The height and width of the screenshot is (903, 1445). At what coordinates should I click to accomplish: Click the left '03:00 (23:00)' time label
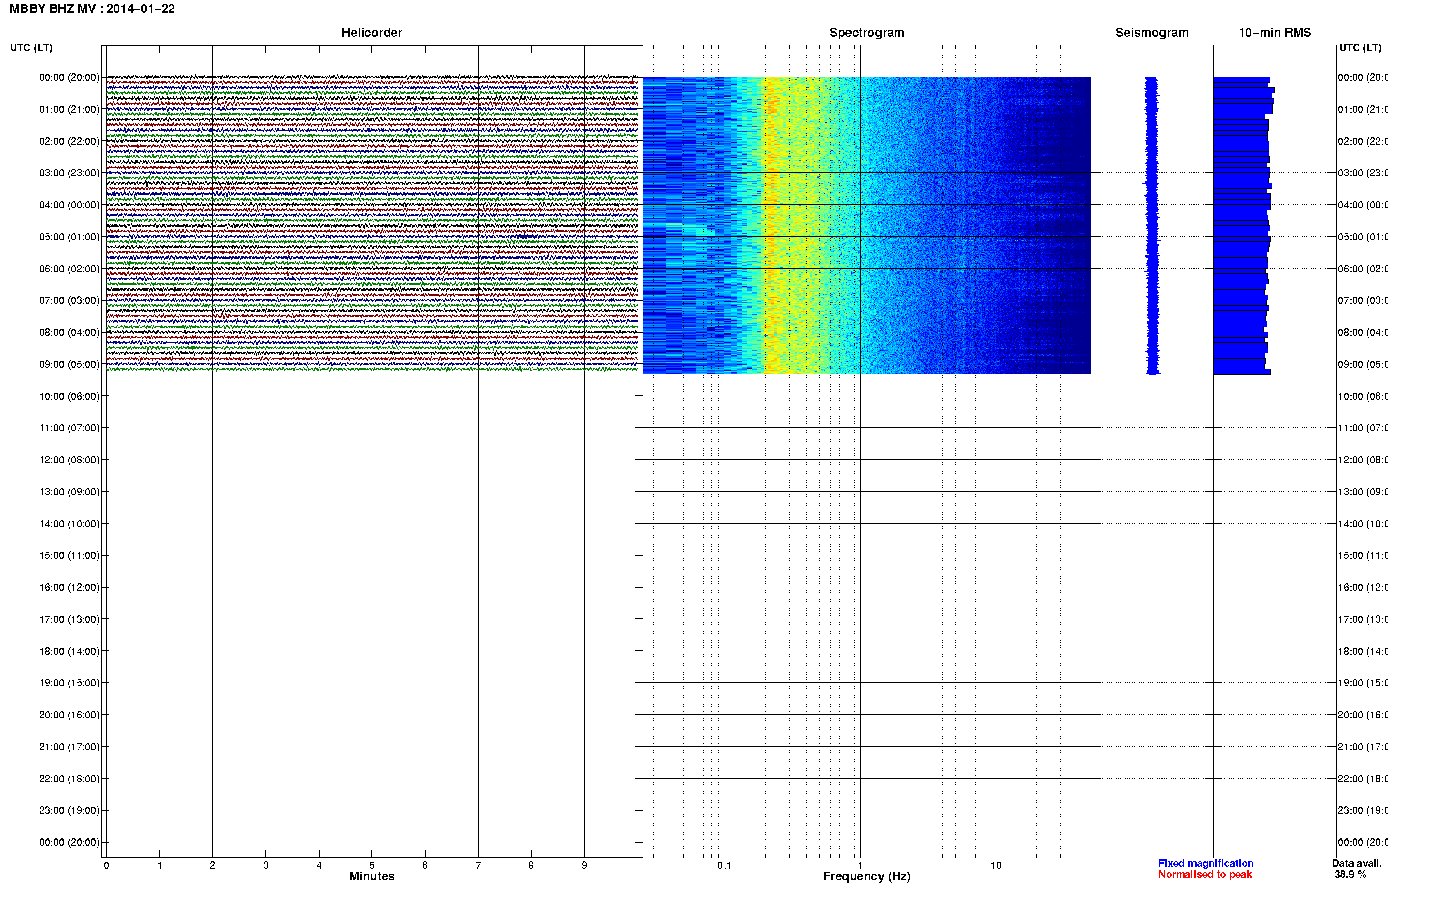[x=69, y=173]
